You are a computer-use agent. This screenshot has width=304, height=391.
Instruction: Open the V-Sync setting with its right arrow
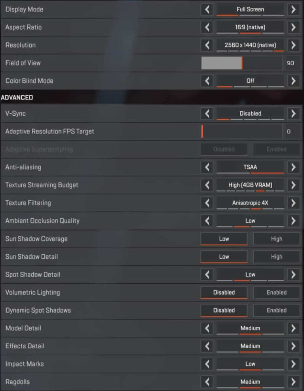pos(294,113)
